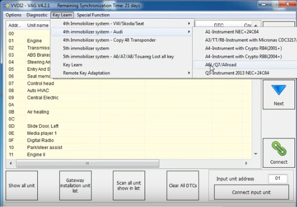Focus the Input unit address field

click(x=277, y=178)
